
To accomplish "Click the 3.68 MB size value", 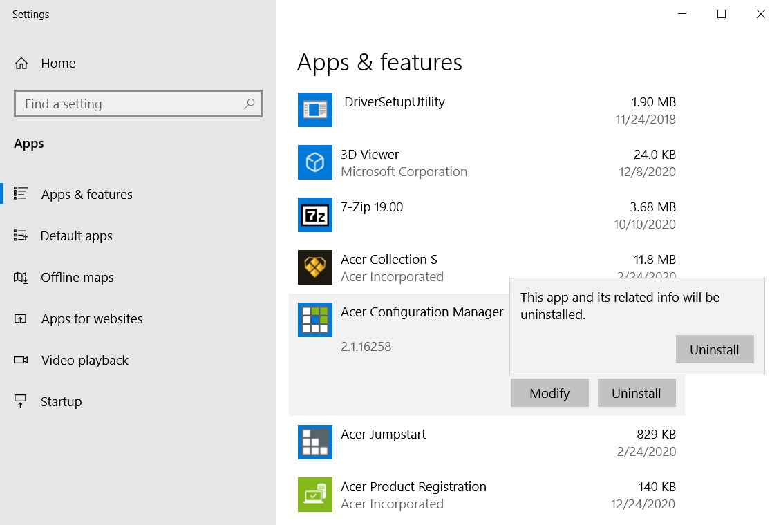I will (x=652, y=207).
